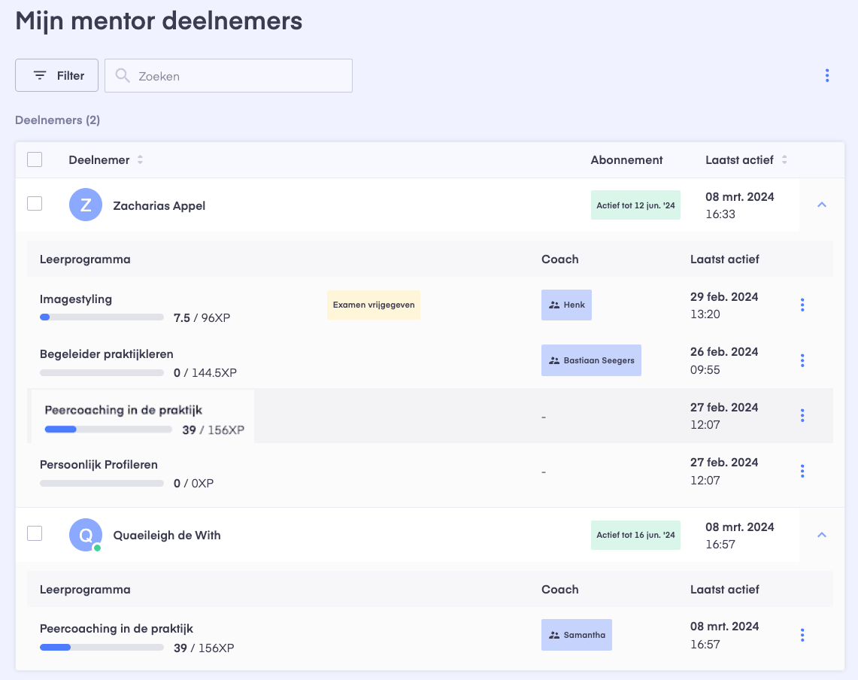Open Quaeileigh de With participant name
858x680 pixels.
click(167, 536)
